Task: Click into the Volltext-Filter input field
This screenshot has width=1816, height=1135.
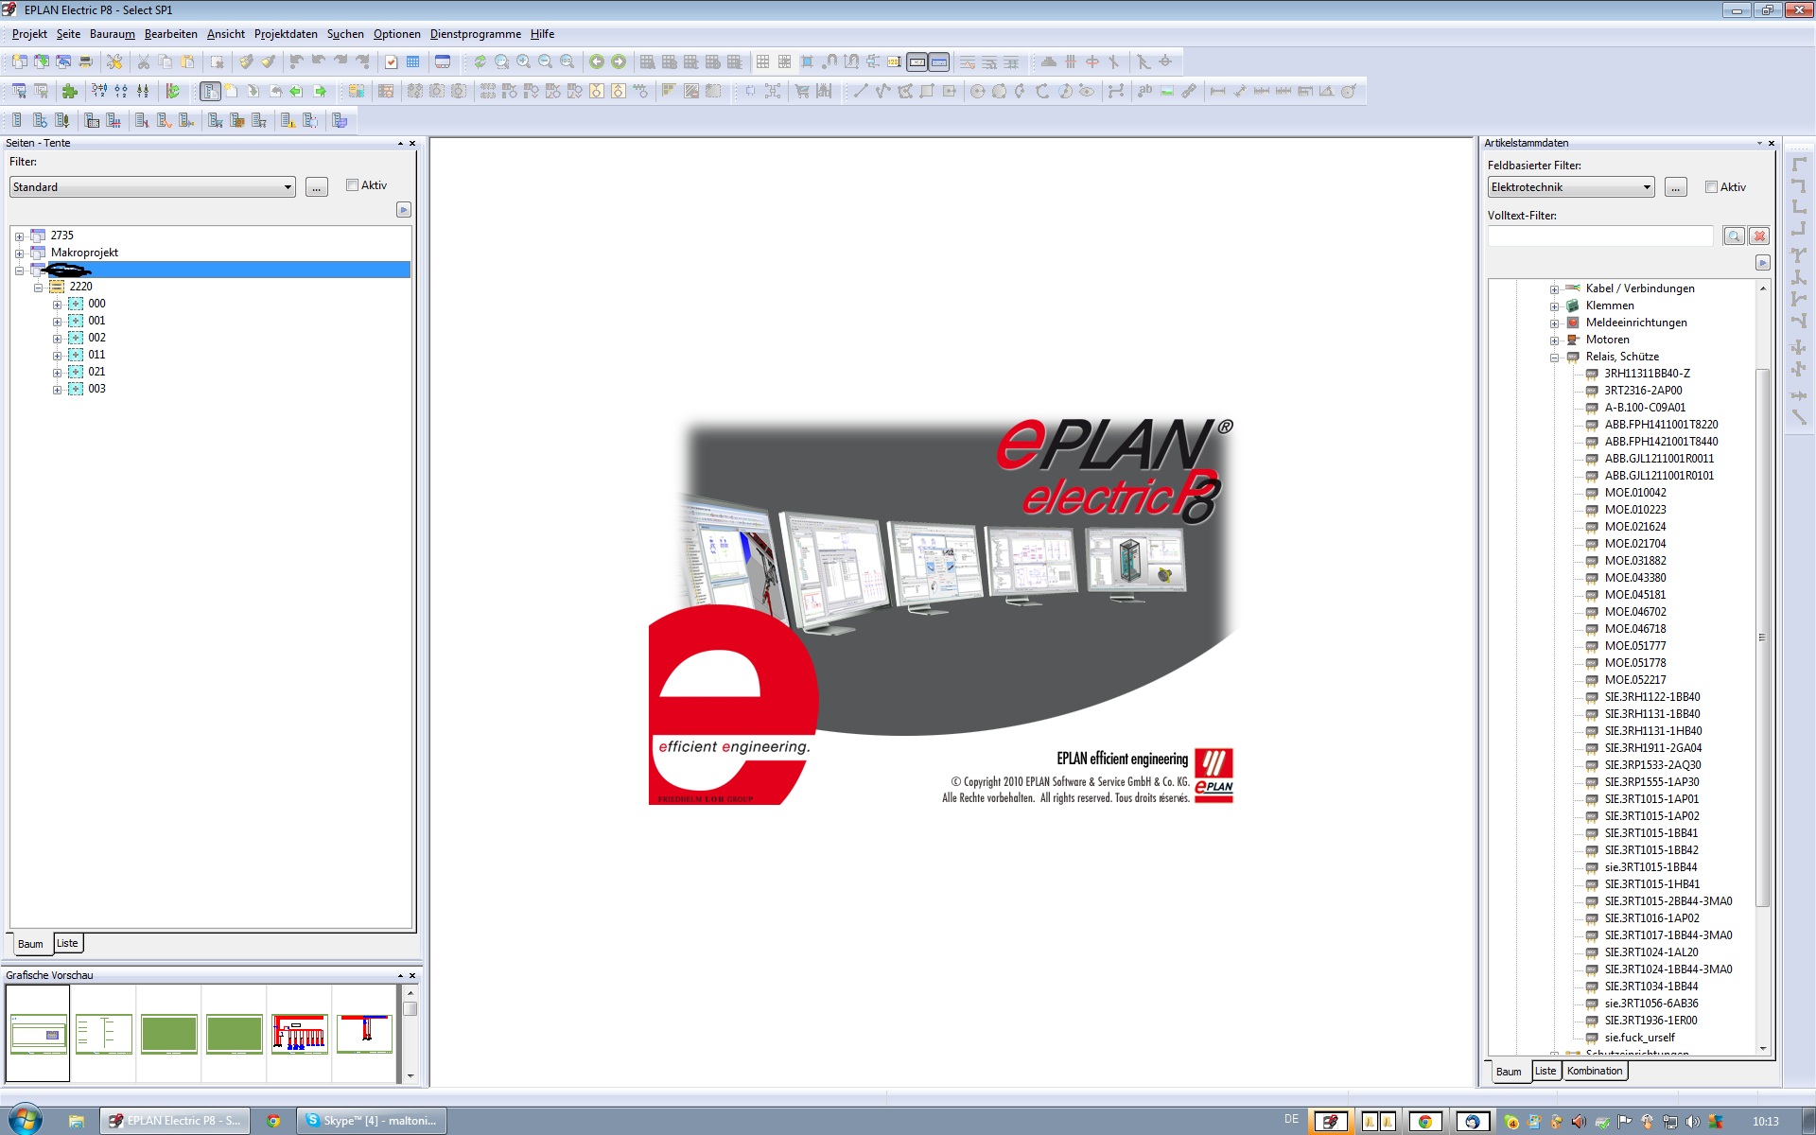Action: coord(1600,236)
